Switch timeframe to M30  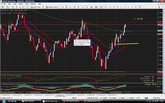point(117,7)
